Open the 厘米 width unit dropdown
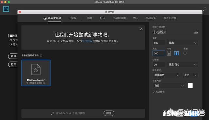The image size is (209, 120). [x=182, y=43]
